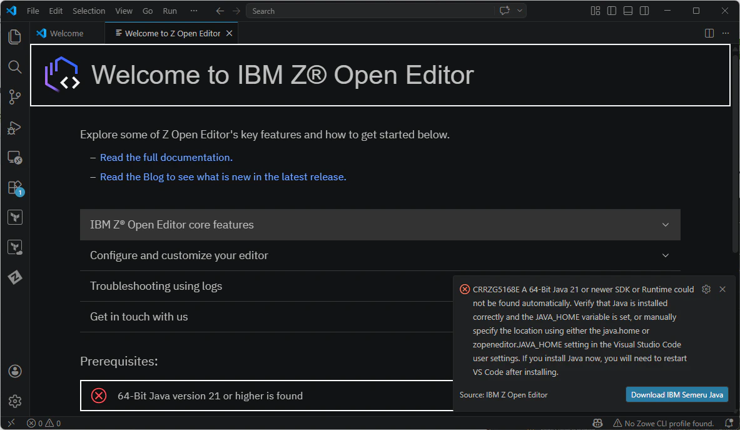This screenshot has height=430, width=740.
Task: Go back with the navigation arrow
Action: 220,11
